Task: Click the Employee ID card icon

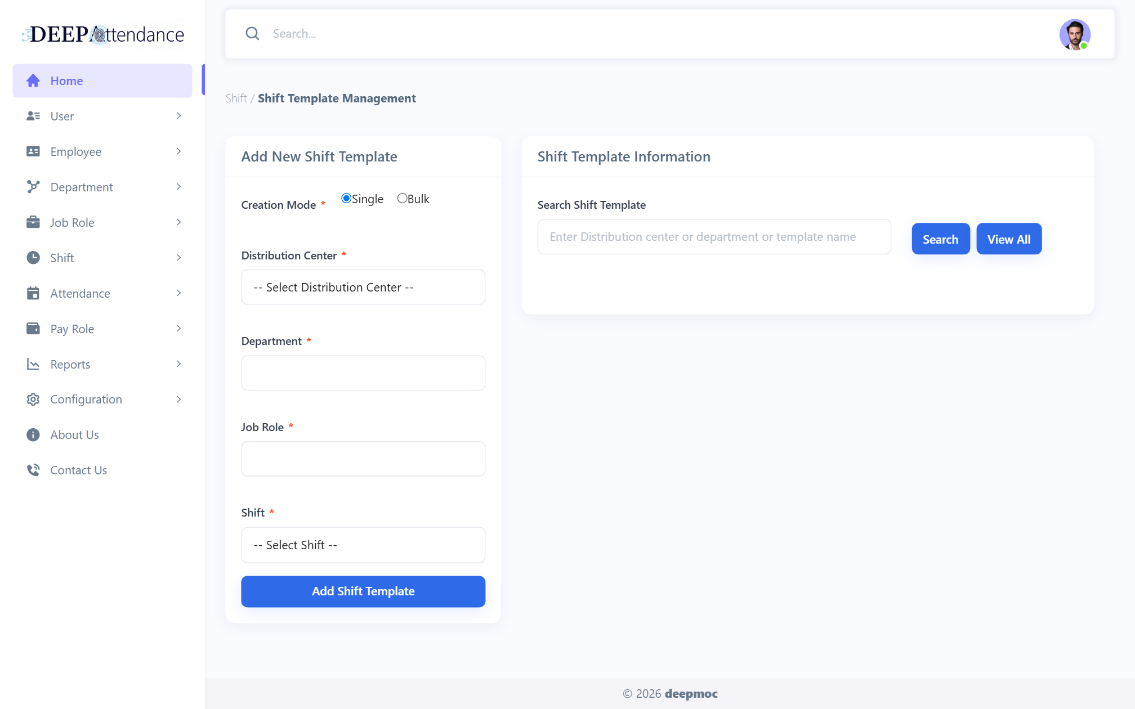Action: [33, 151]
